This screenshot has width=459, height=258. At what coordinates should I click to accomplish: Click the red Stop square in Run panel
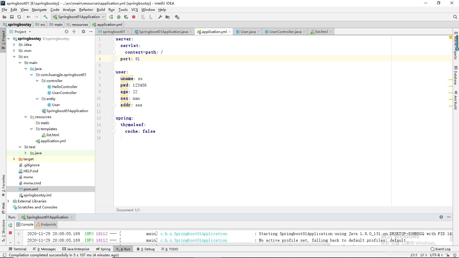pyautogui.click(x=10, y=233)
